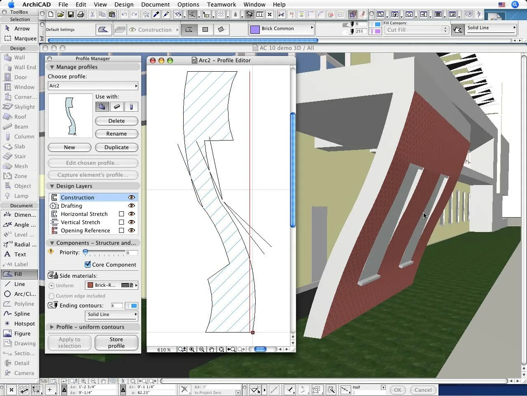Click the Hotspot tool

click(24, 323)
